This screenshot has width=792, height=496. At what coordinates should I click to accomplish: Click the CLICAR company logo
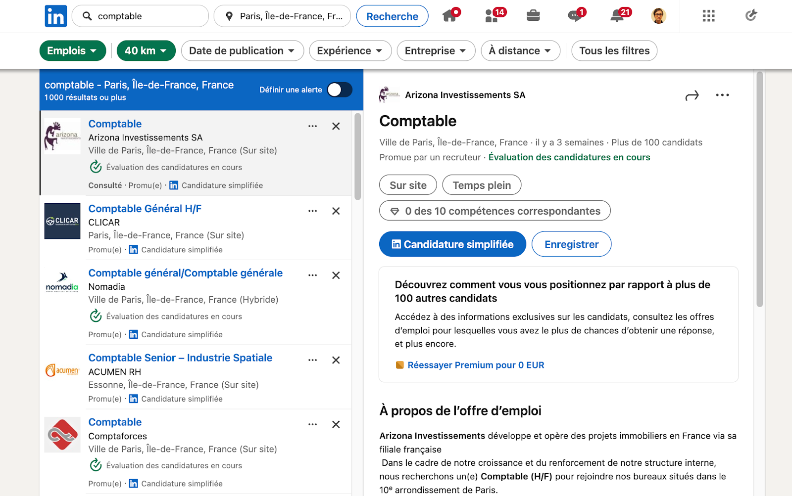click(x=62, y=221)
